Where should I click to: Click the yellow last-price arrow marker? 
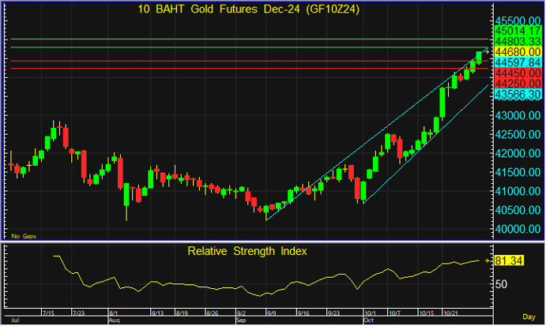point(486,51)
